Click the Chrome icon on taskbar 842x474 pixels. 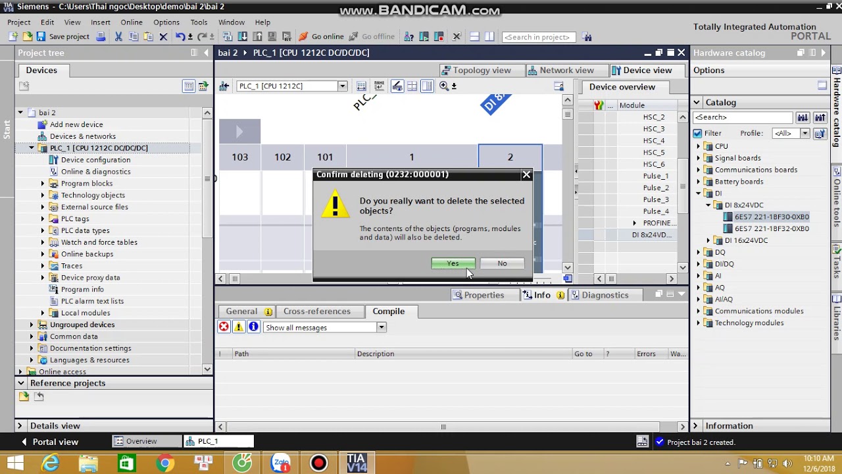(165, 463)
